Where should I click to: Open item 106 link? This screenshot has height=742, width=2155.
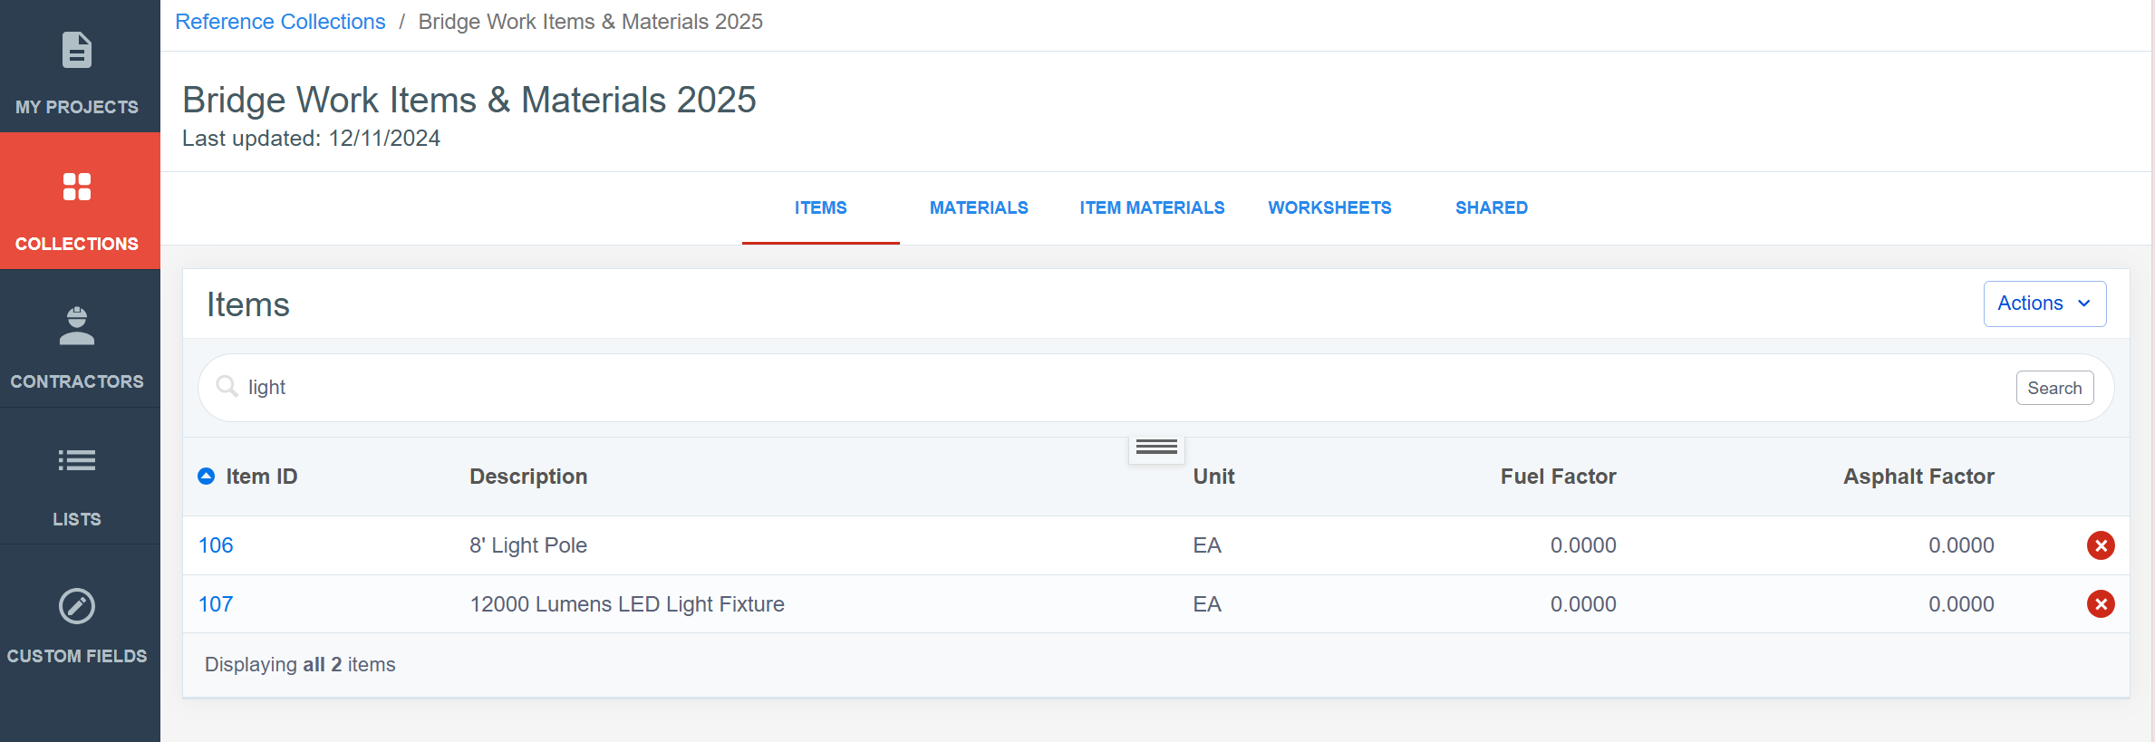point(216,545)
